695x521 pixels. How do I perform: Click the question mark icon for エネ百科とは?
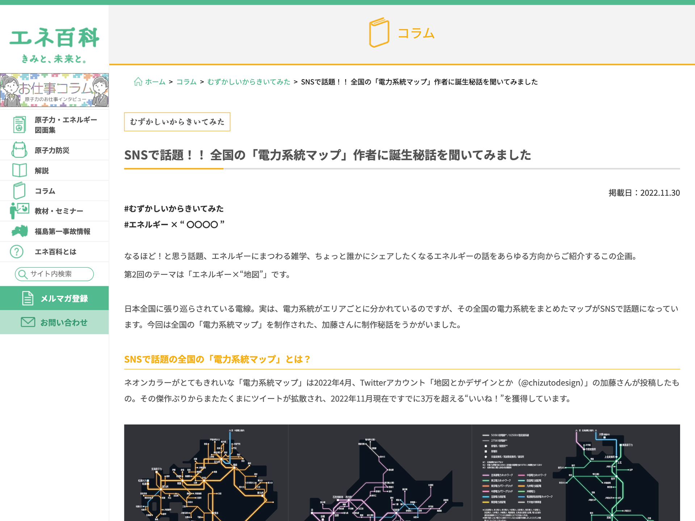(17, 251)
